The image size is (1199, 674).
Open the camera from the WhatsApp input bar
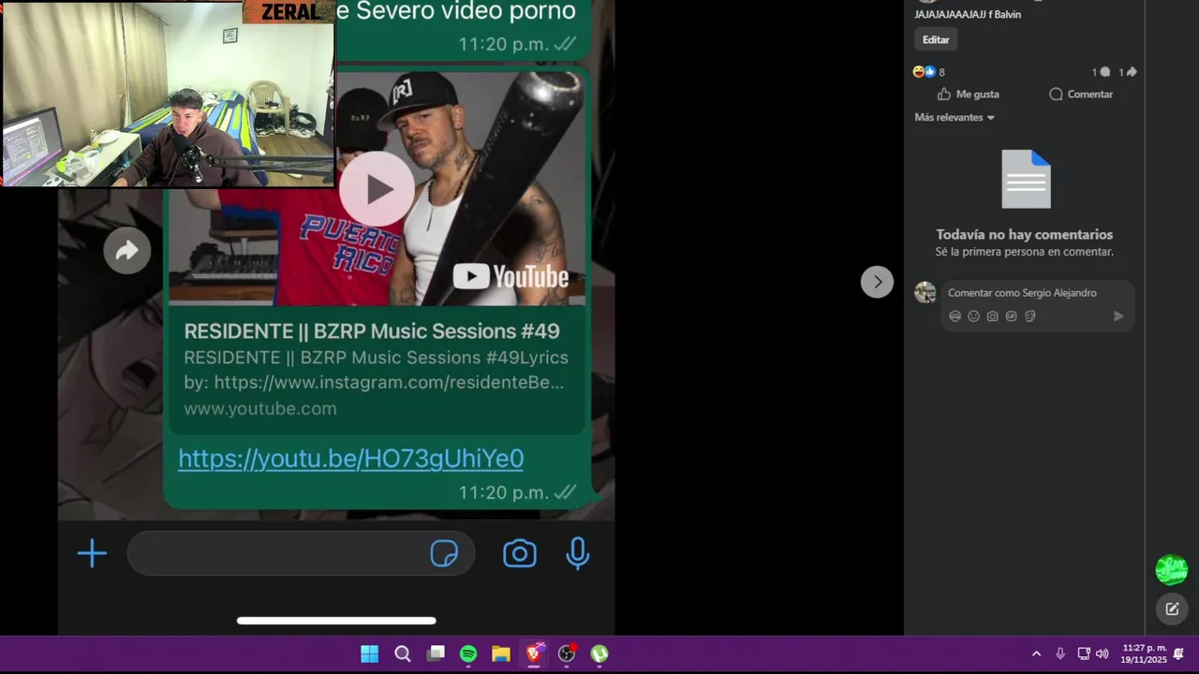pyautogui.click(x=520, y=553)
